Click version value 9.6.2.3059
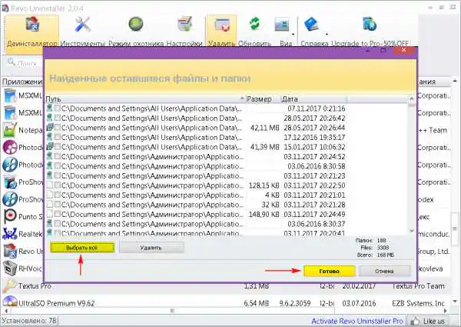461x327 pixels. point(295,303)
